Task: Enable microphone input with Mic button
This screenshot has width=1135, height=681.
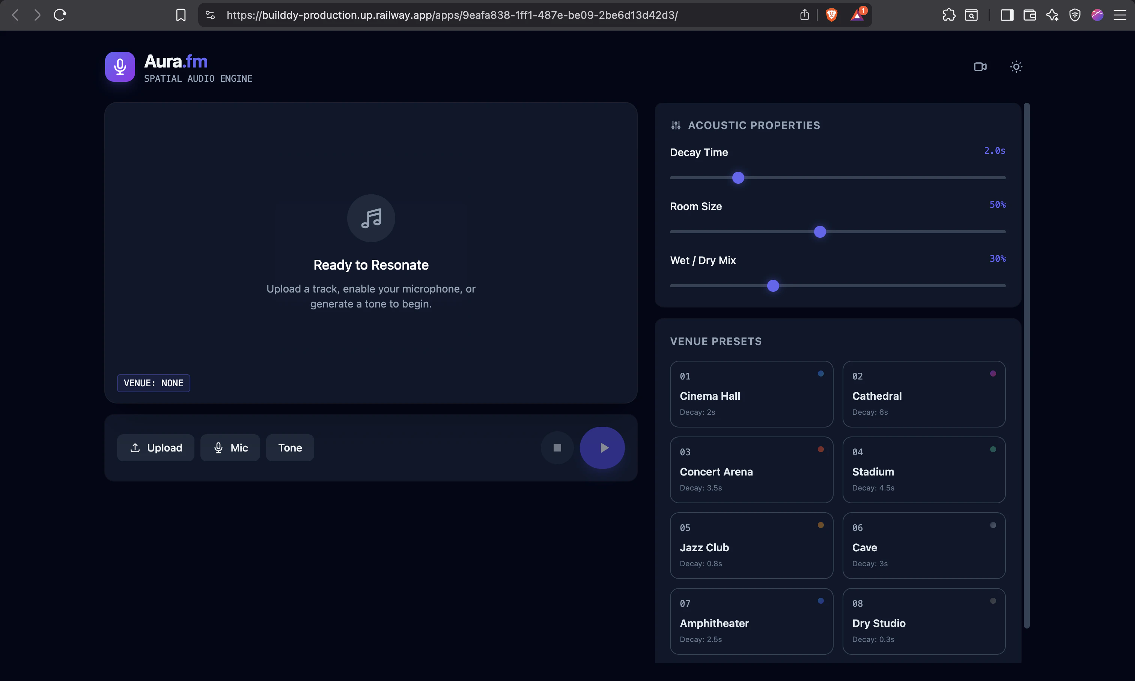Action: point(230,448)
